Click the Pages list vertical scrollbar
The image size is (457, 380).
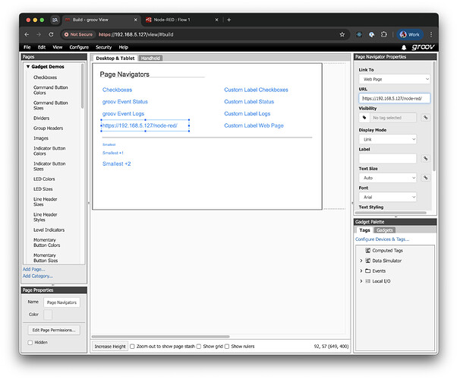coord(83,86)
